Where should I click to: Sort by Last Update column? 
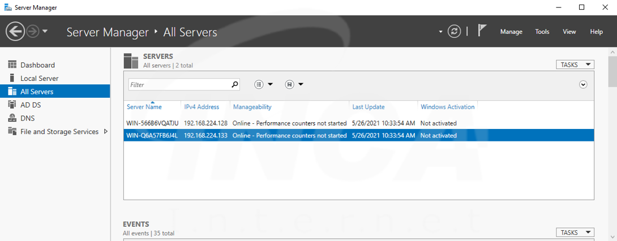point(369,107)
